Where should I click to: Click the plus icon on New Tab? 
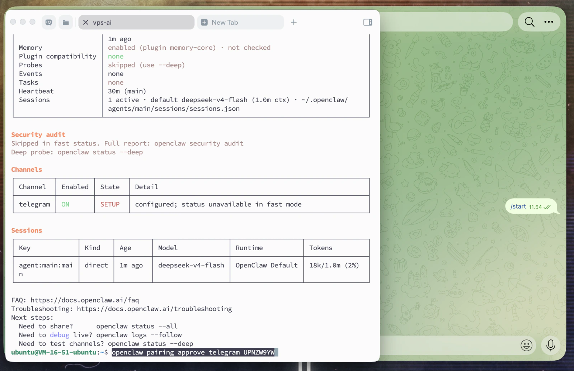point(204,22)
